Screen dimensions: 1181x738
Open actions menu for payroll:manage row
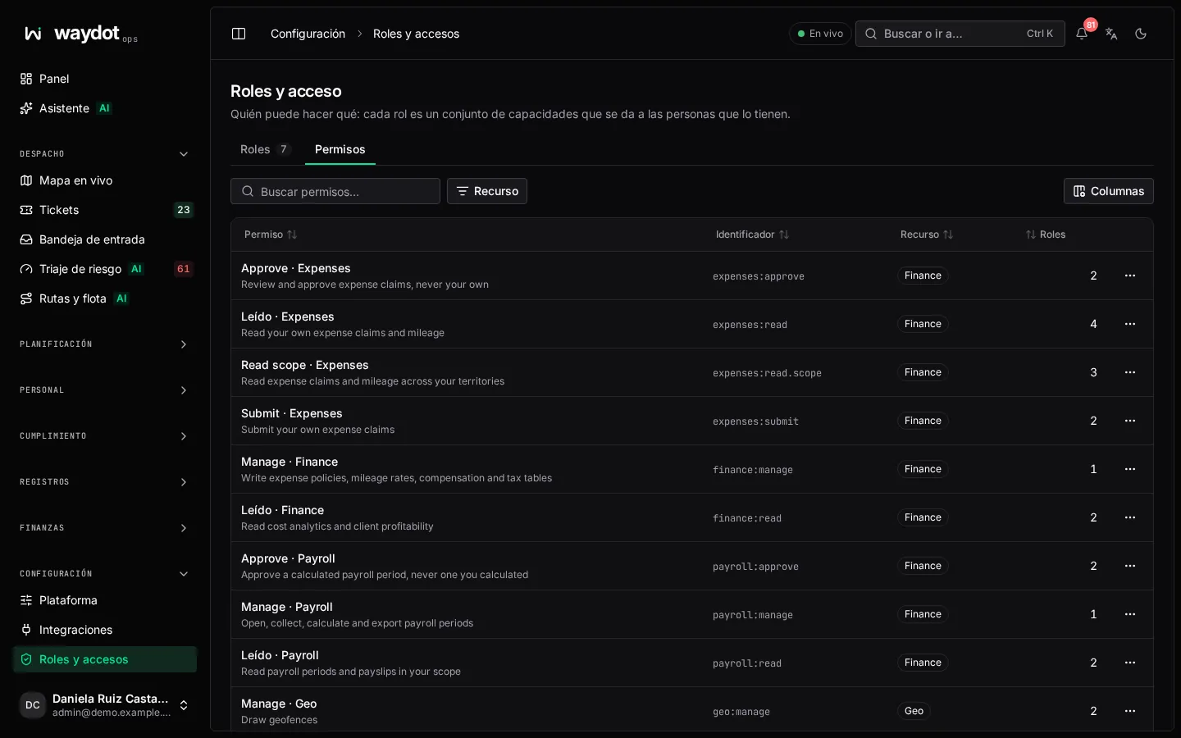(x=1130, y=614)
